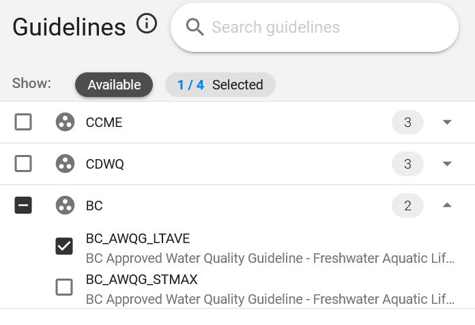Click the CCME count badge showing 3
Screen dimensions: 475x325
click(x=407, y=122)
